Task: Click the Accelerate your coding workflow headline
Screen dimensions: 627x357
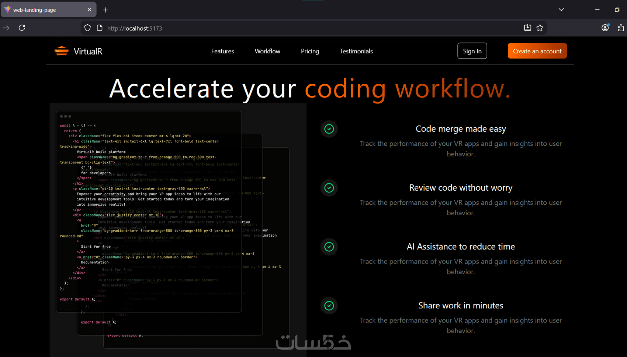Action: pos(310,89)
